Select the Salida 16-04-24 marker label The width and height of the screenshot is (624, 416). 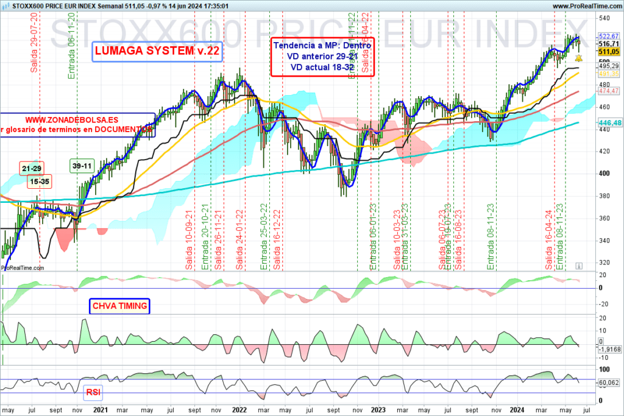[x=549, y=240]
